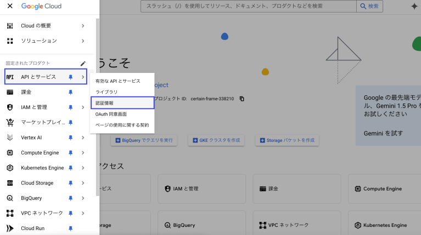Expand the Cloud Storage submenu chevron
This screenshot has width=421, height=235.
click(x=83, y=183)
